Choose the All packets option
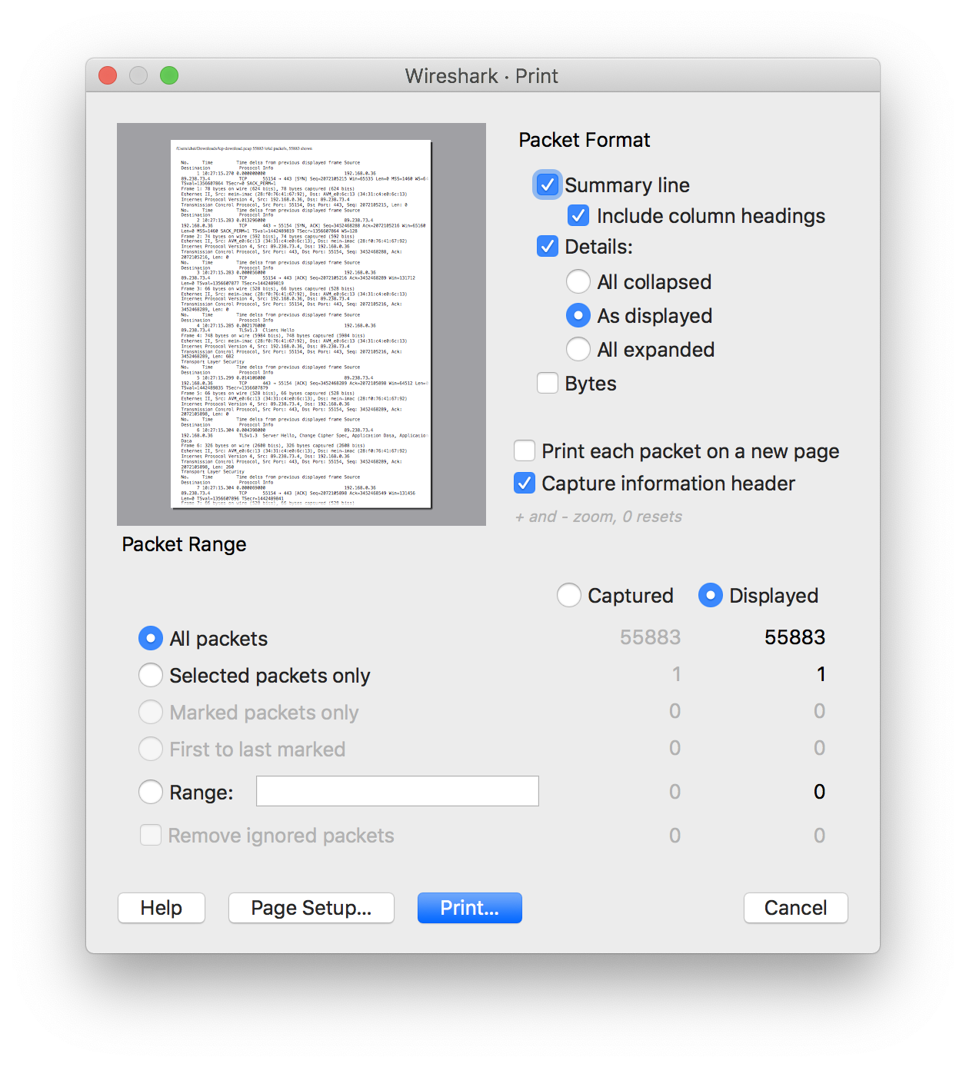The height and width of the screenshot is (1067, 966). [x=151, y=639]
